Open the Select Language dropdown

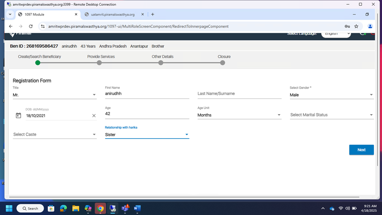point(336,34)
